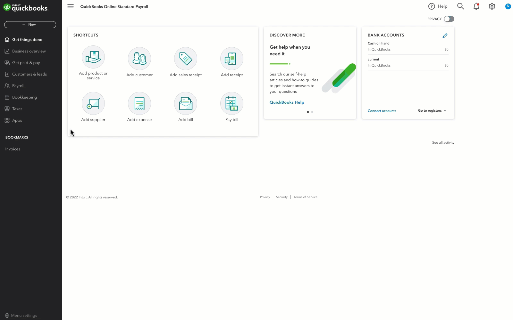This screenshot has height=320, width=513.
Task: Click the Connect accounts link
Action: [382, 111]
